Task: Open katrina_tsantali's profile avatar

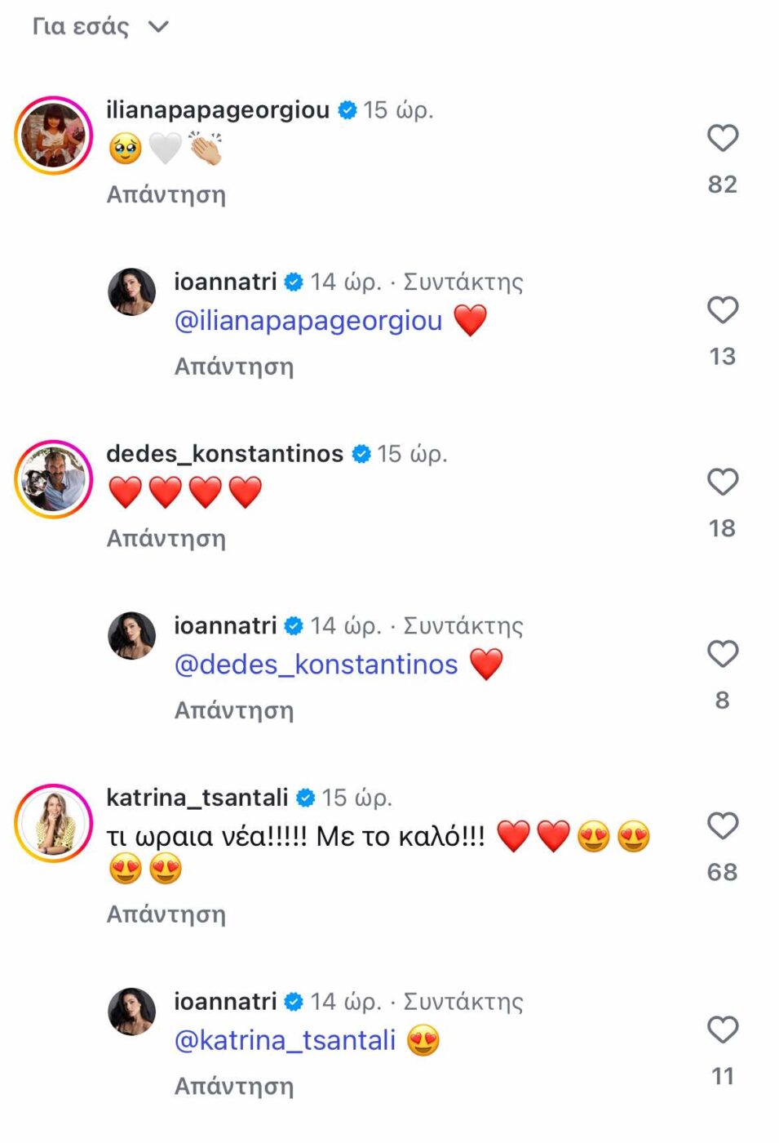Action: (x=54, y=823)
